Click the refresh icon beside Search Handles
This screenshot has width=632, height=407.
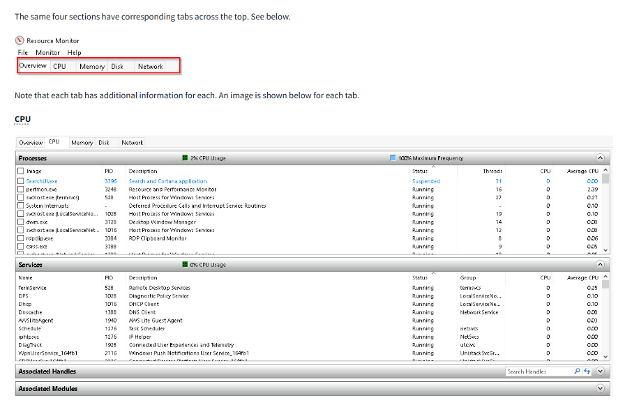pyautogui.click(x=587, y=371)
